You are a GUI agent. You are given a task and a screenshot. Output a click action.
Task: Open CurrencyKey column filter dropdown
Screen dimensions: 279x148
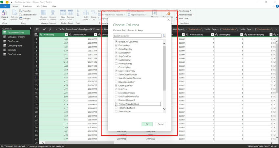pos(242,35)
